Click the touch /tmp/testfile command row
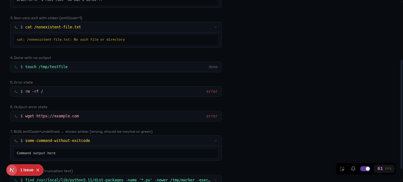This screenshot has width=403, height=182. 116,67
